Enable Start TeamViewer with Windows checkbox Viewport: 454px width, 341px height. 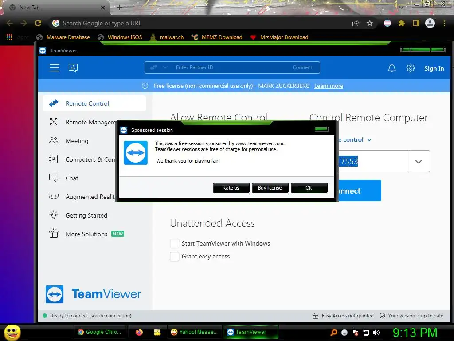174,243
